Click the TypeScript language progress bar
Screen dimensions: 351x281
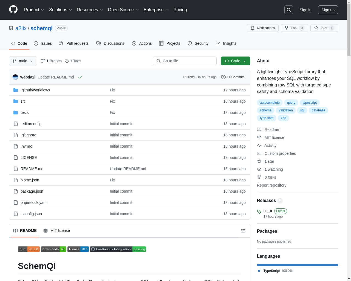click(x=298, y=265)
